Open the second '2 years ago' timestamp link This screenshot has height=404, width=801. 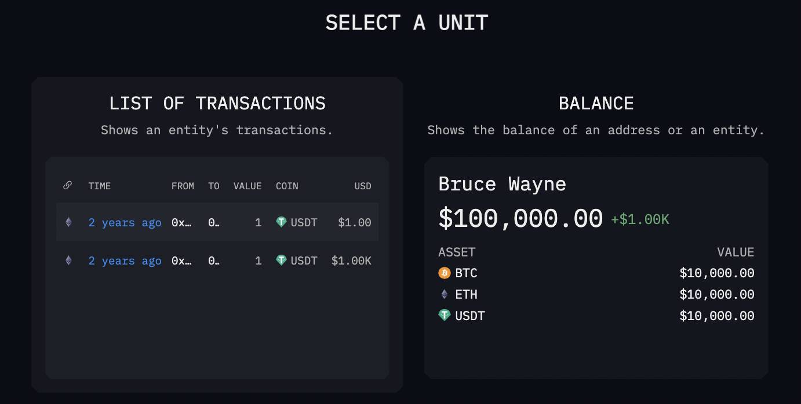(125, 261)
